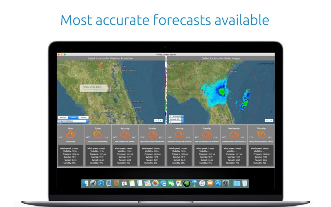Switch map style to Standard
This screenshot has width=331, height=207.
pos(62,118)
